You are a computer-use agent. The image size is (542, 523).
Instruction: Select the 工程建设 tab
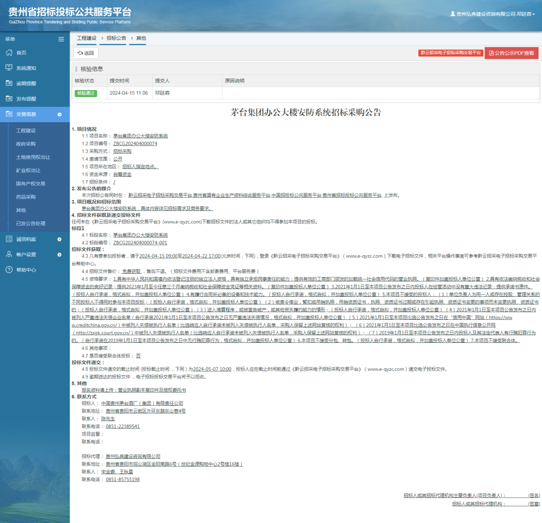click(87, 38)
